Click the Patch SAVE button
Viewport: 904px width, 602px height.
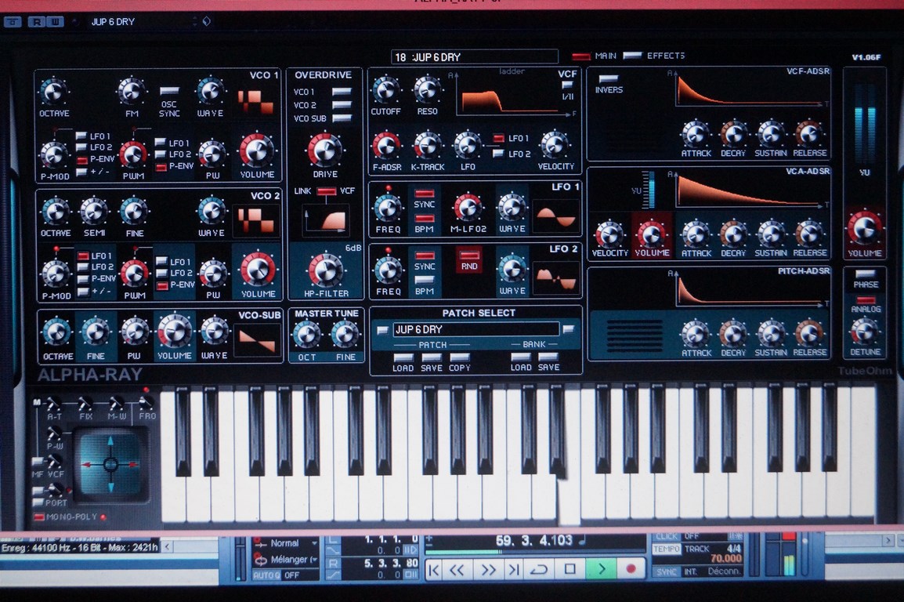(432, 357)
